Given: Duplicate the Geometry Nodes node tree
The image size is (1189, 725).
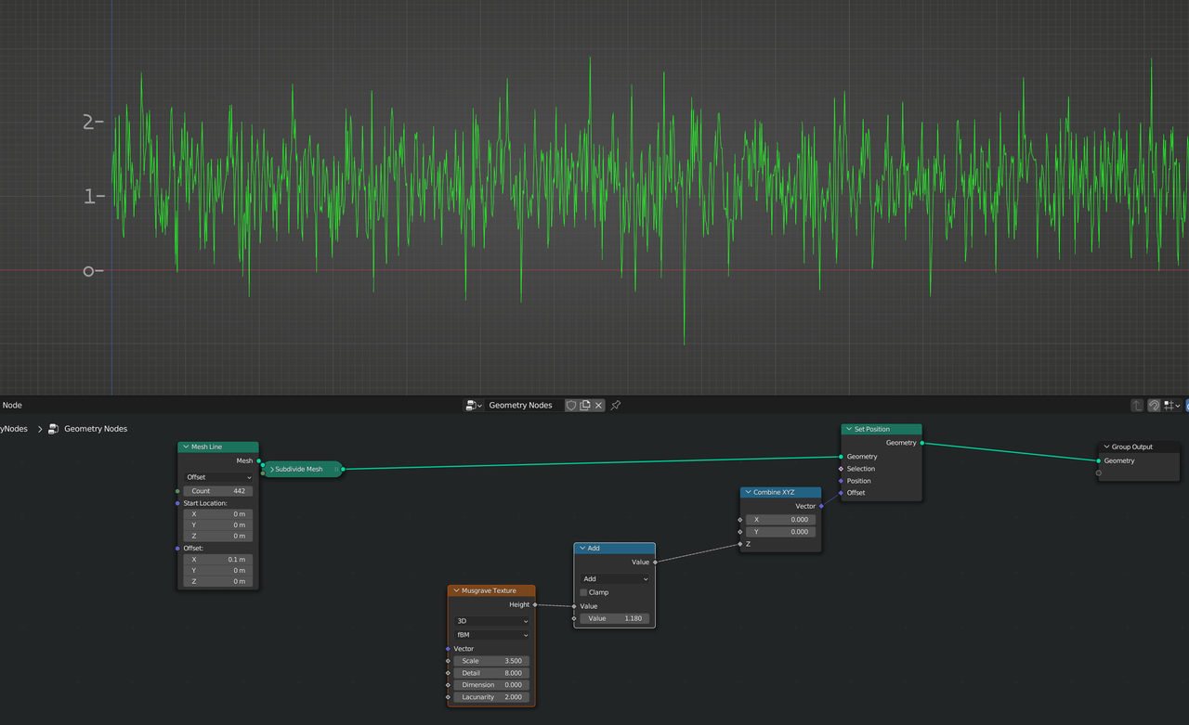Looking at the screenshot, I should tap(585, 406).
